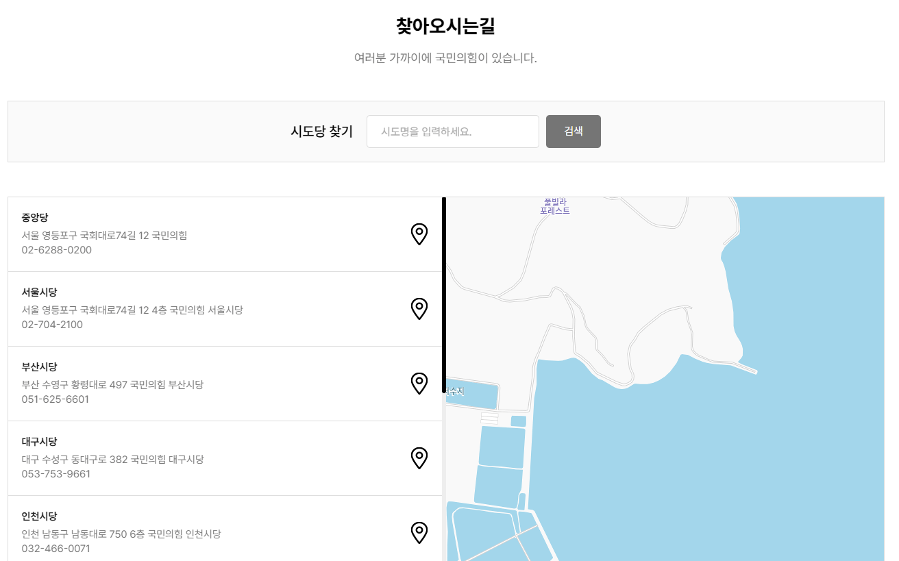The height and width of the screenshot is (561, 899).
Task: Click the 풀빌라 포레스트 label on map
Action: pyautogui.click(x=555, y=205)
